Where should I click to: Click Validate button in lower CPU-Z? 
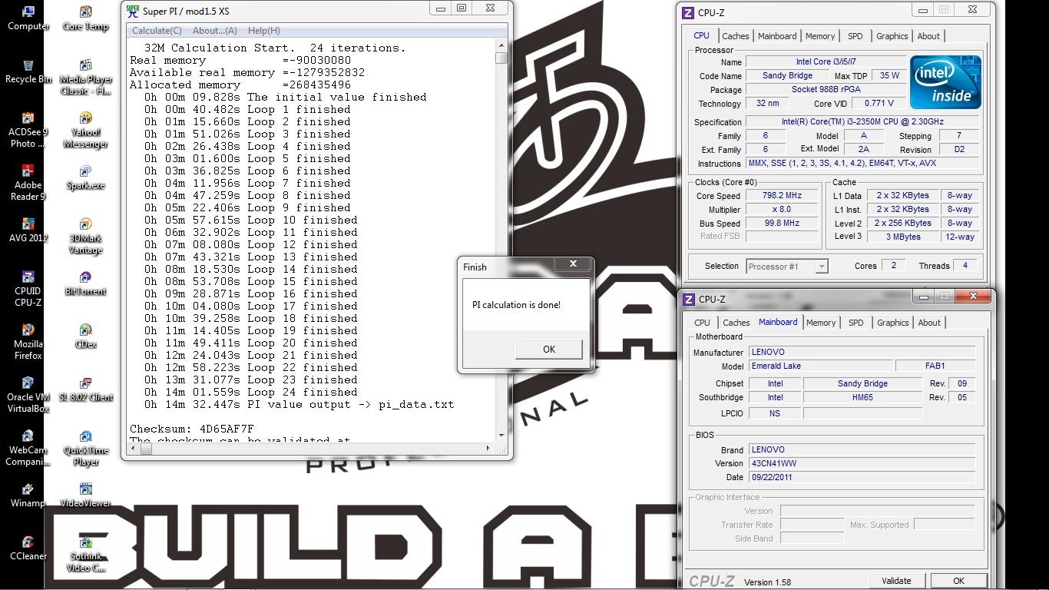point(896,581)
